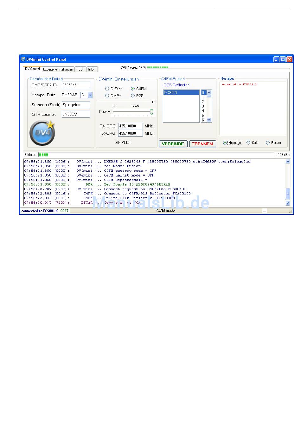
Task: Switch to the DV Control tab
Action: [32, 69]
